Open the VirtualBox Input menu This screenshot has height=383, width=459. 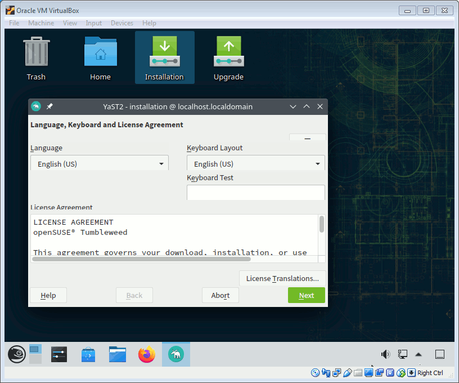[94, 23]
